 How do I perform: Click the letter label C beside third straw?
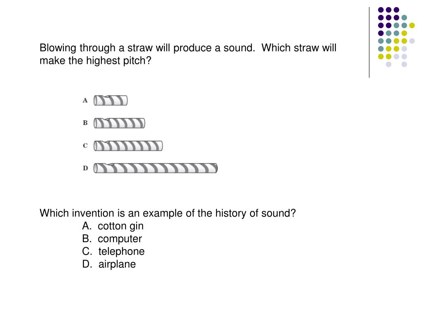(85, 145)
